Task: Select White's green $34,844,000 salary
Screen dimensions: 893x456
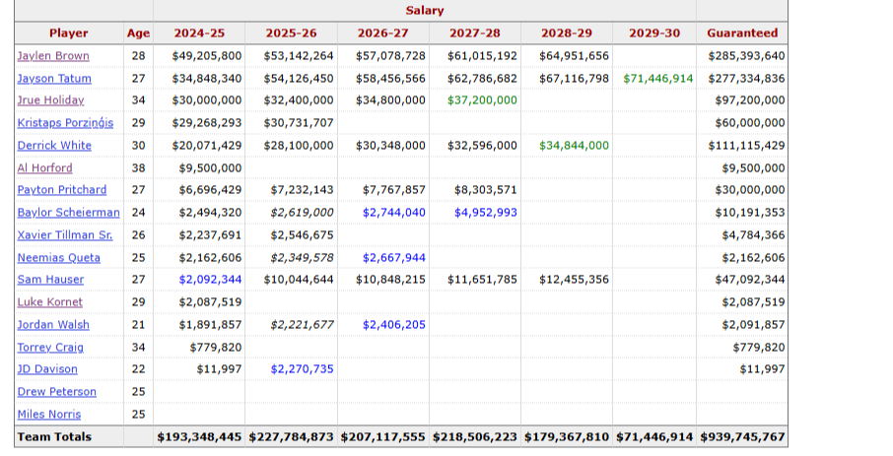Action: tap(574, 145)
